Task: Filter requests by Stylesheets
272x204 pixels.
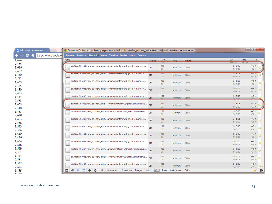Action: 127,171
